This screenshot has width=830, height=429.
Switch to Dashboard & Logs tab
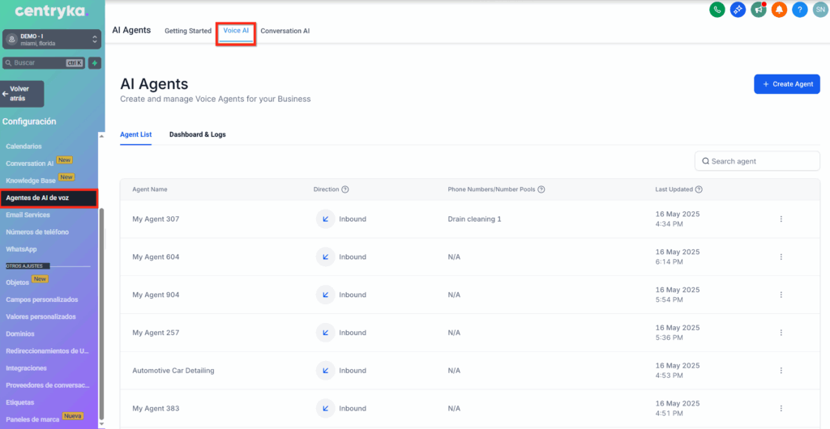point(197,134)
